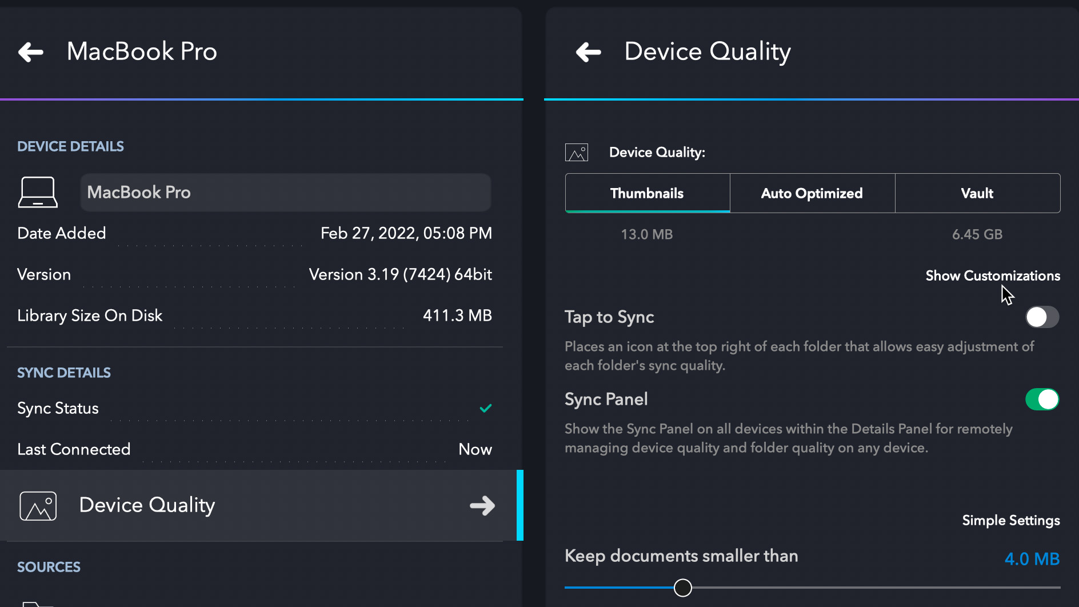This screenshot has width=1079, height=607.
Task: Click the document size slider handle
Action: 682,588
